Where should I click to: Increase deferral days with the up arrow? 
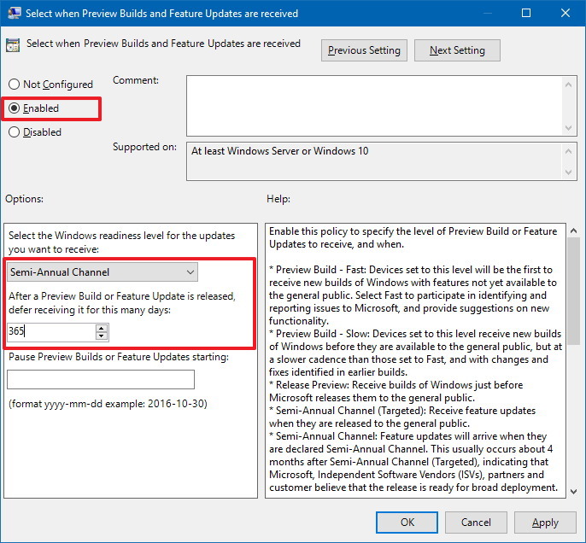click(x=102, y=328)
